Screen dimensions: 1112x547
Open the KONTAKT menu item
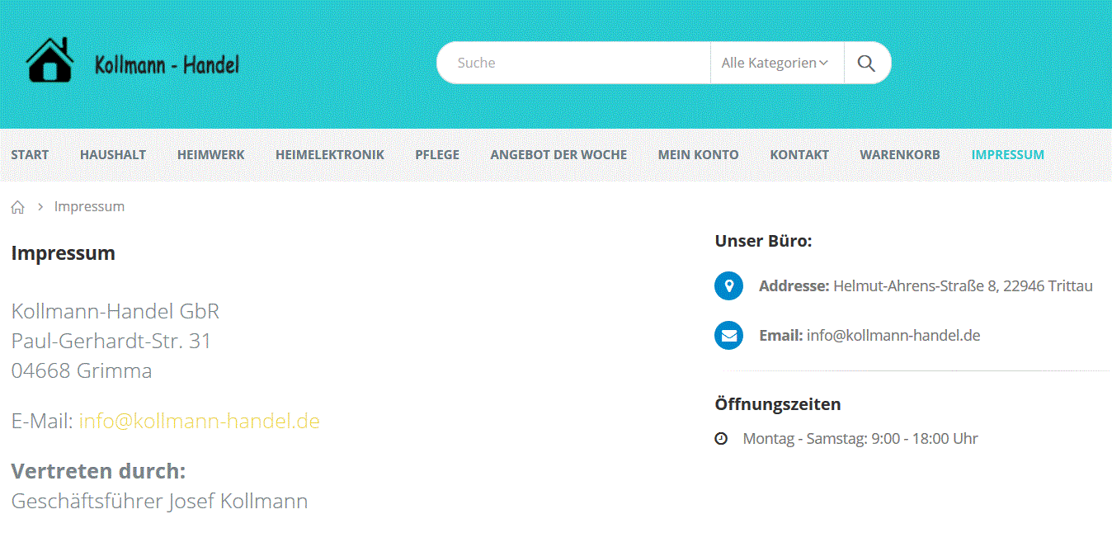click(799, 154)
